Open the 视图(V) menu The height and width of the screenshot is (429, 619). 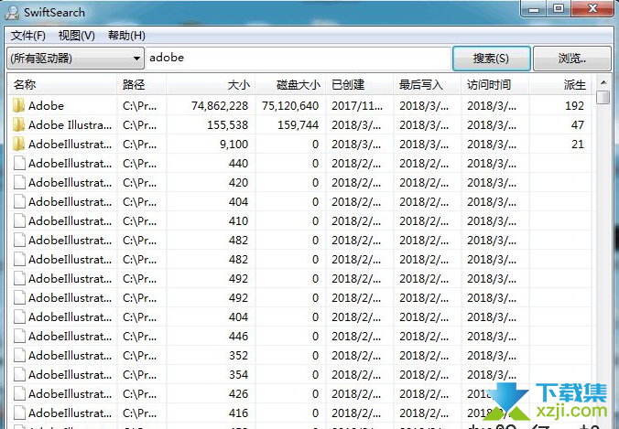(x=77, y=36)
